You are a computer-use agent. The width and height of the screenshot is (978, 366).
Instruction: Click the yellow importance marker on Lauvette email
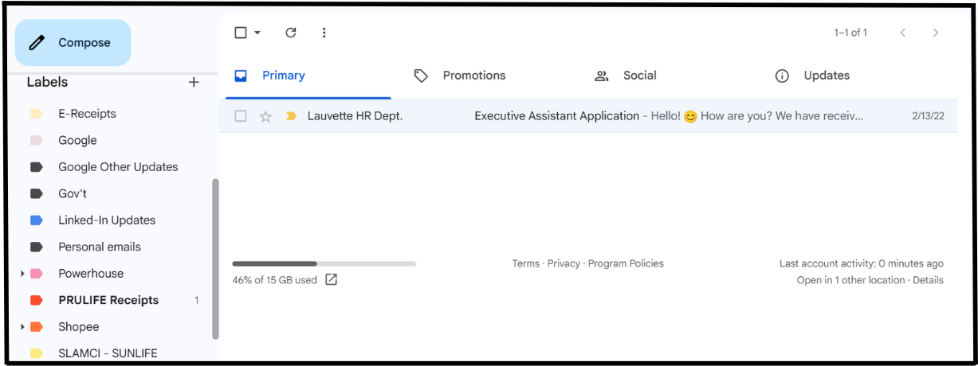click(x=291, y=116)
